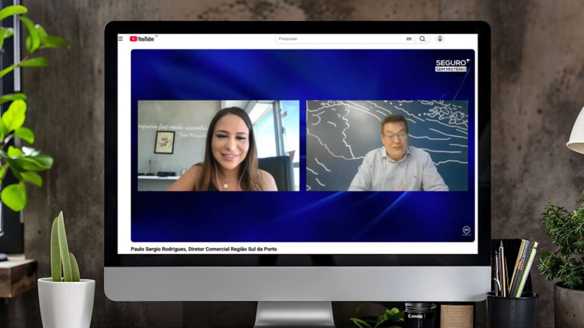Click the Seguro Sem Mistério logo in video

pos(452,65)
